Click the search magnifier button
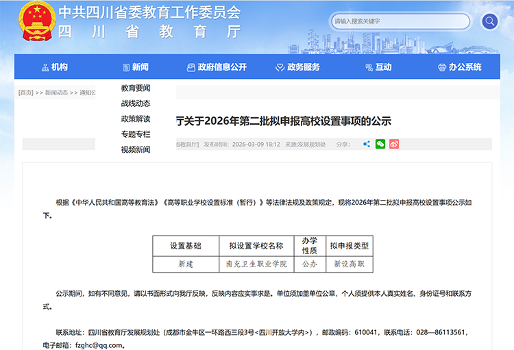This screenshot has height=350, width=514. coord(489,21)
